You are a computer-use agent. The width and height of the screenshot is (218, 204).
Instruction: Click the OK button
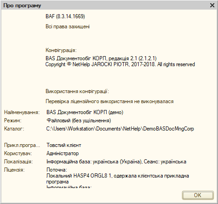(198, 195)
